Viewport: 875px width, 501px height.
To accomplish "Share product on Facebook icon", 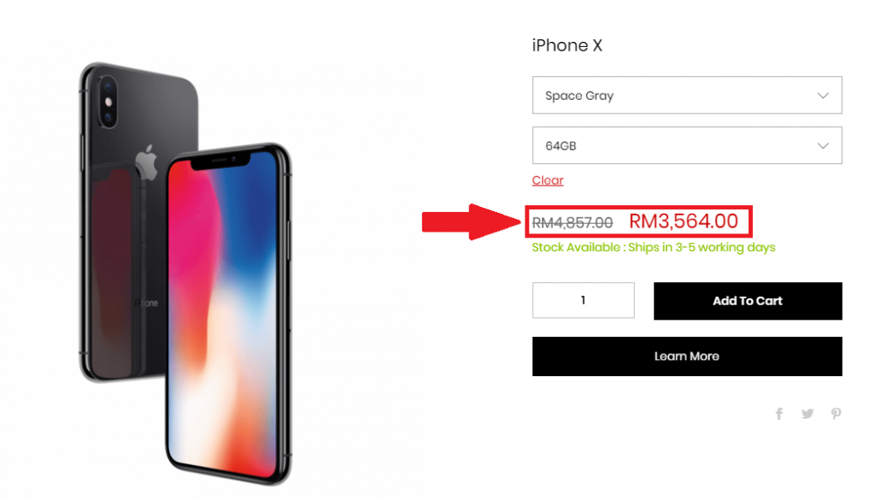I will [779, 413].
